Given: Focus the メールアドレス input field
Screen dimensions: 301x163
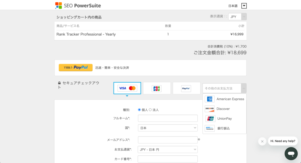Looking at the screenshot, I should pyautogui.click(x=168, y=140).
